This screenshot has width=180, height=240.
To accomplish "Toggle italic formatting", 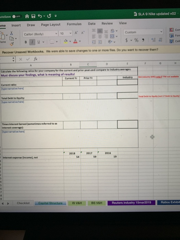I will pyautogui.click(x=32, y=42).
